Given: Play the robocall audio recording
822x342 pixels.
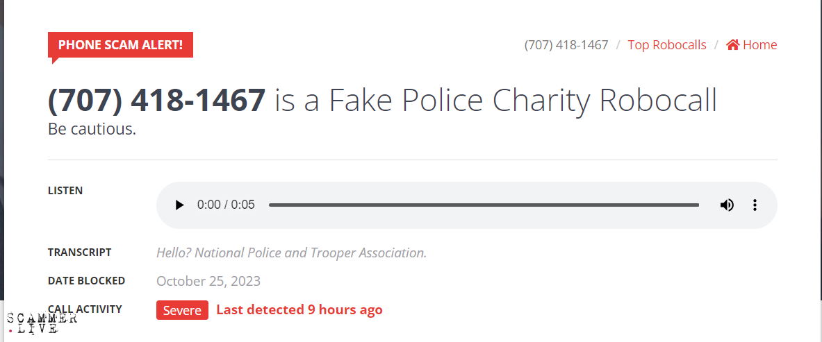Looking at the screenshot, I should point(179,205).
